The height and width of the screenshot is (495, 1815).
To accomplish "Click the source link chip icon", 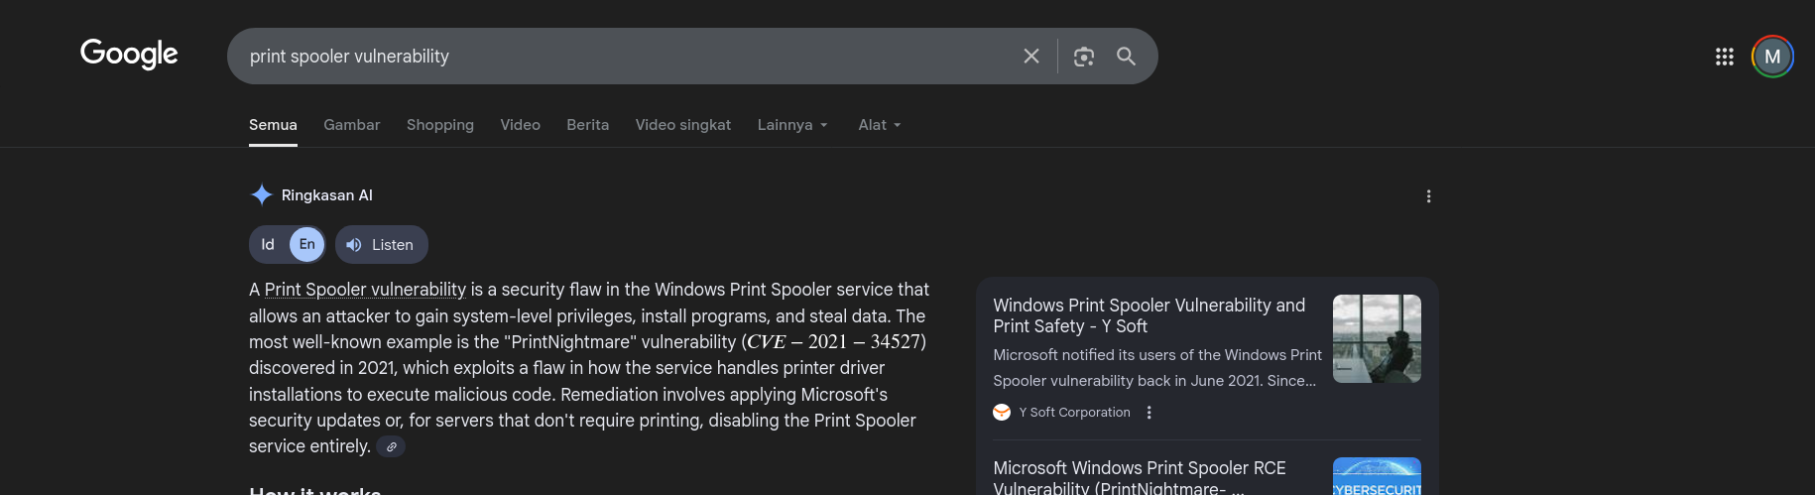I will [391, 447].
